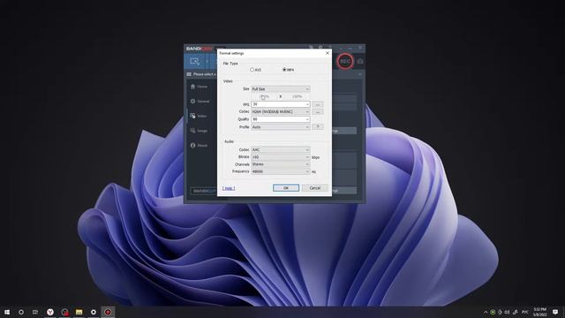
Task: Open the FPS combo box
Action: coord(307,104)
